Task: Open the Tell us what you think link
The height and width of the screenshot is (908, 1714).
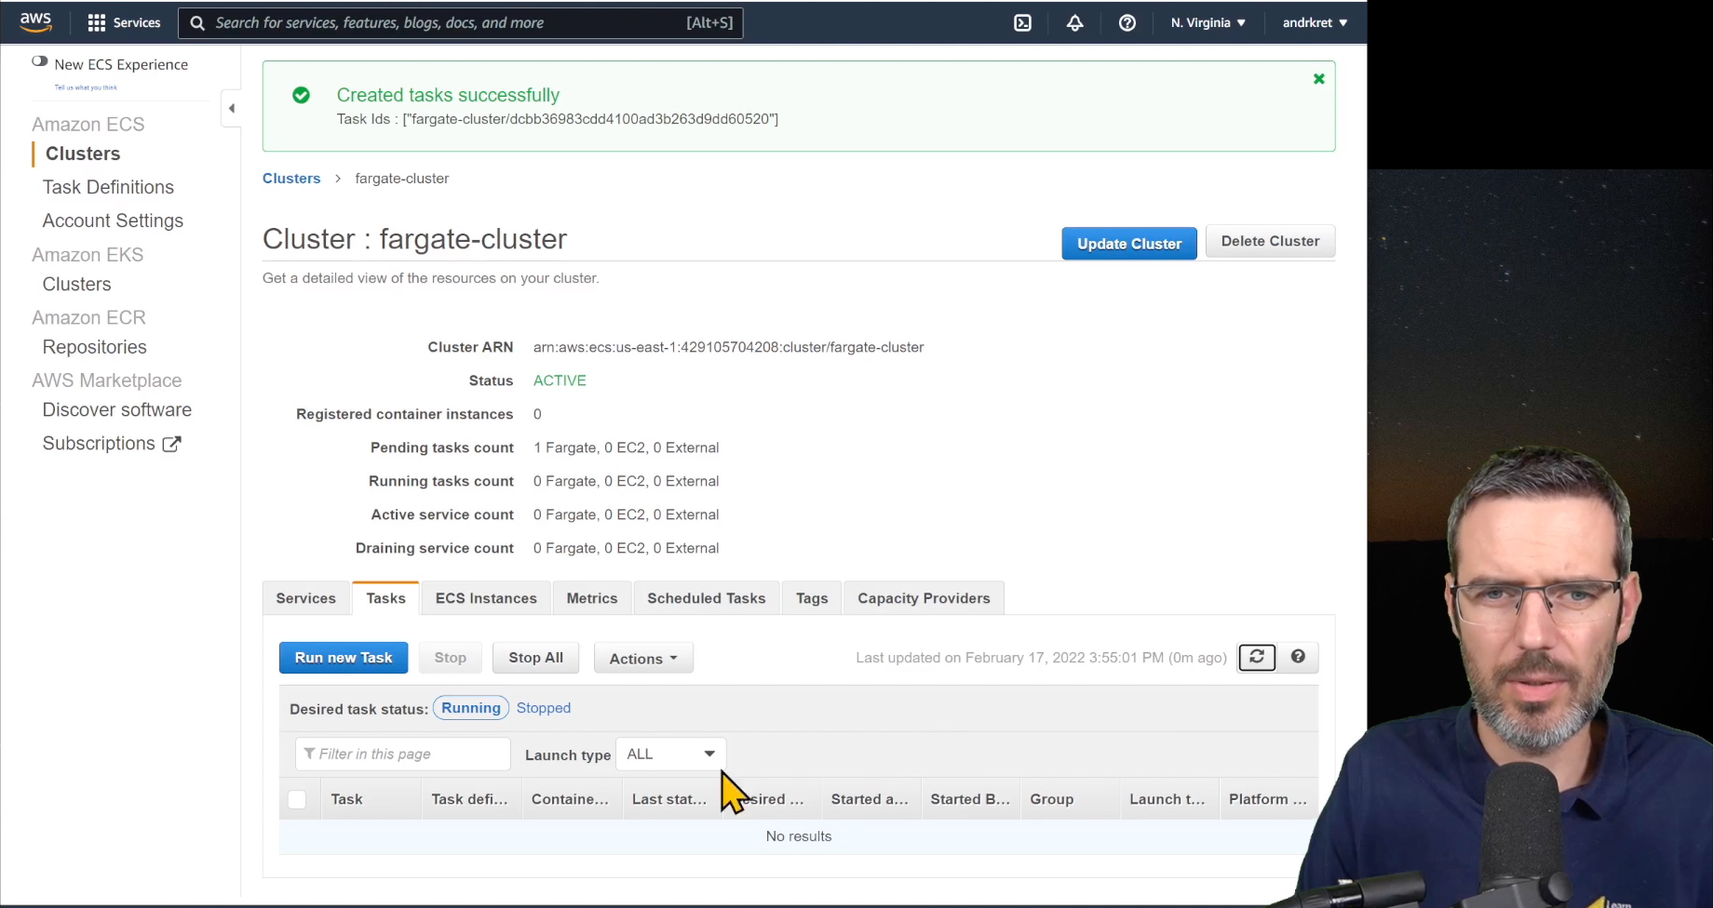Action: click(86, 87)
